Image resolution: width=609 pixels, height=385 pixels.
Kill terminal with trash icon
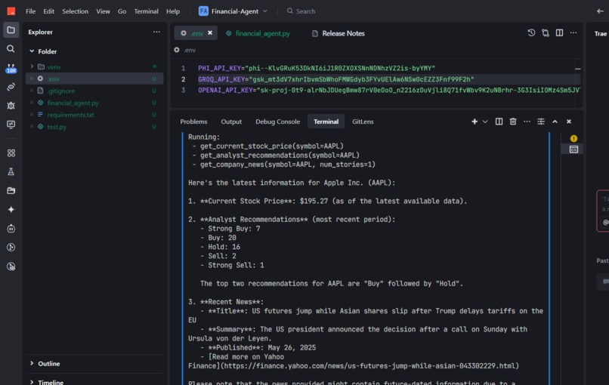tap(513, 122)
